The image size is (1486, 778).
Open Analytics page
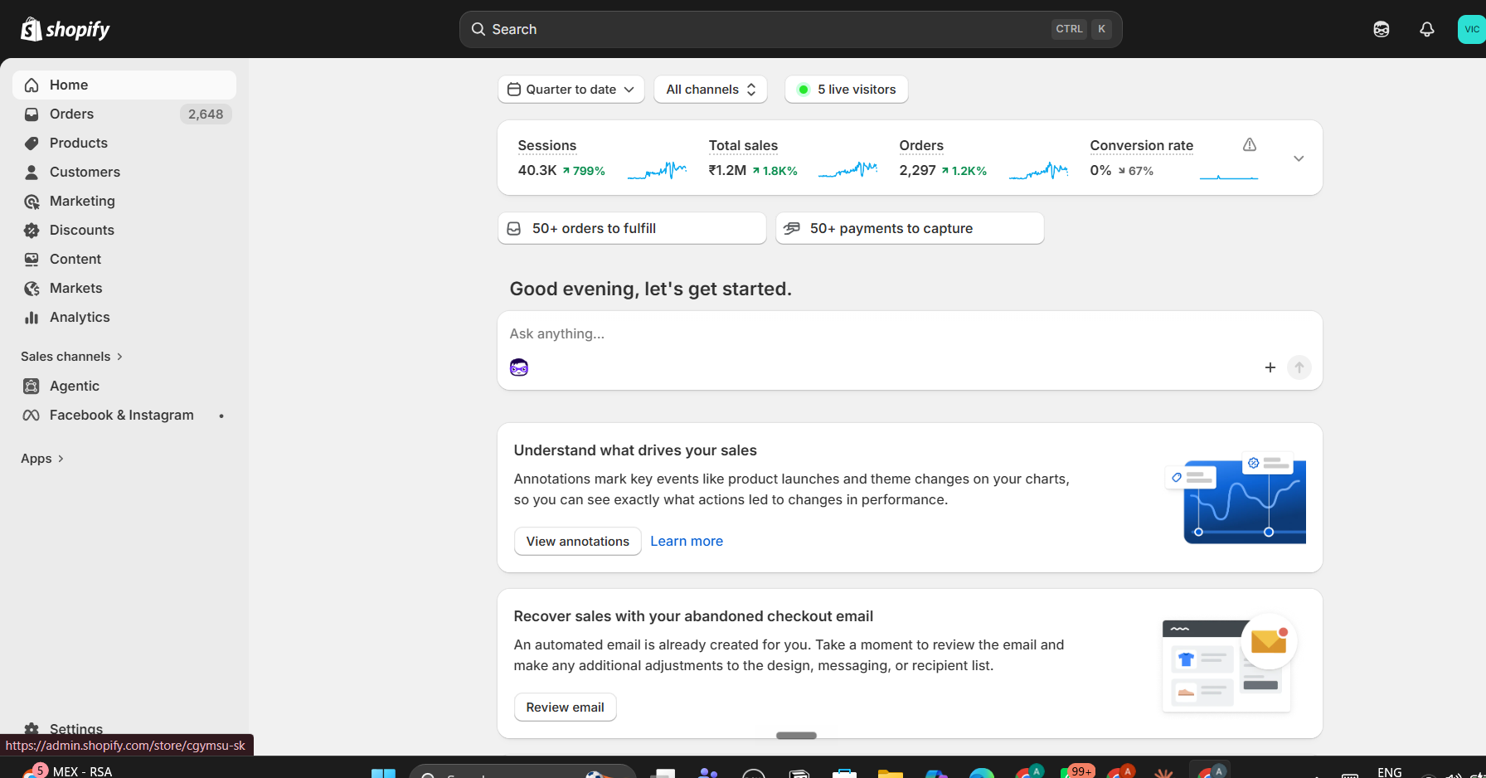point(124,317)
